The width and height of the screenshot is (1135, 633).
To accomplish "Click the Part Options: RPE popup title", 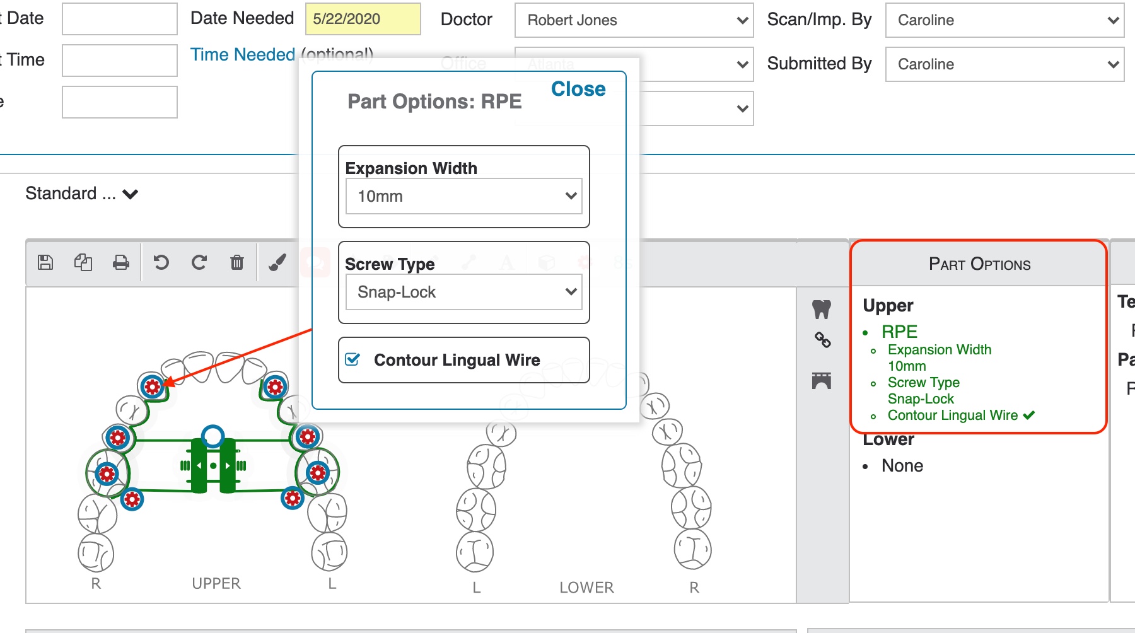I will pos(434,102).
